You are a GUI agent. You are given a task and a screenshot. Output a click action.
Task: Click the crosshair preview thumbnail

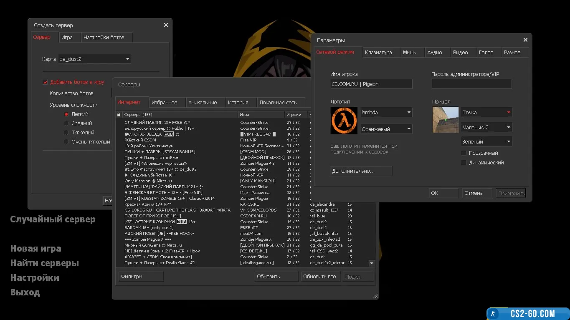(445, 120)
